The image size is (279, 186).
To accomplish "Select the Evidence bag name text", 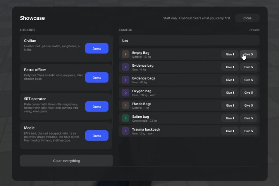I will coord(143,65).
